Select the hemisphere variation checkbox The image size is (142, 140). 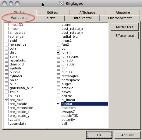tap(59, 80)
